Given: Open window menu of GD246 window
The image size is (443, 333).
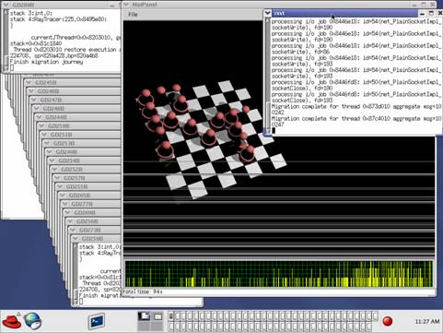Looking at the screenshot, I should [x=31, y=91].
